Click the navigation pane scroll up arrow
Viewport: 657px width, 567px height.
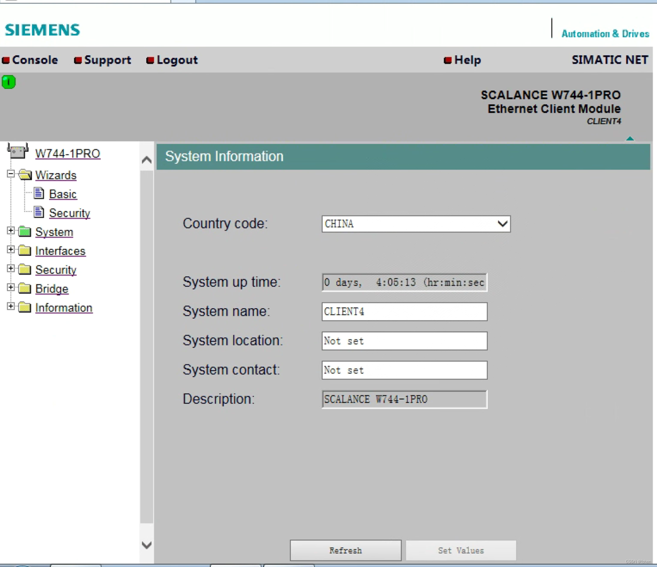tap(146, 160)
